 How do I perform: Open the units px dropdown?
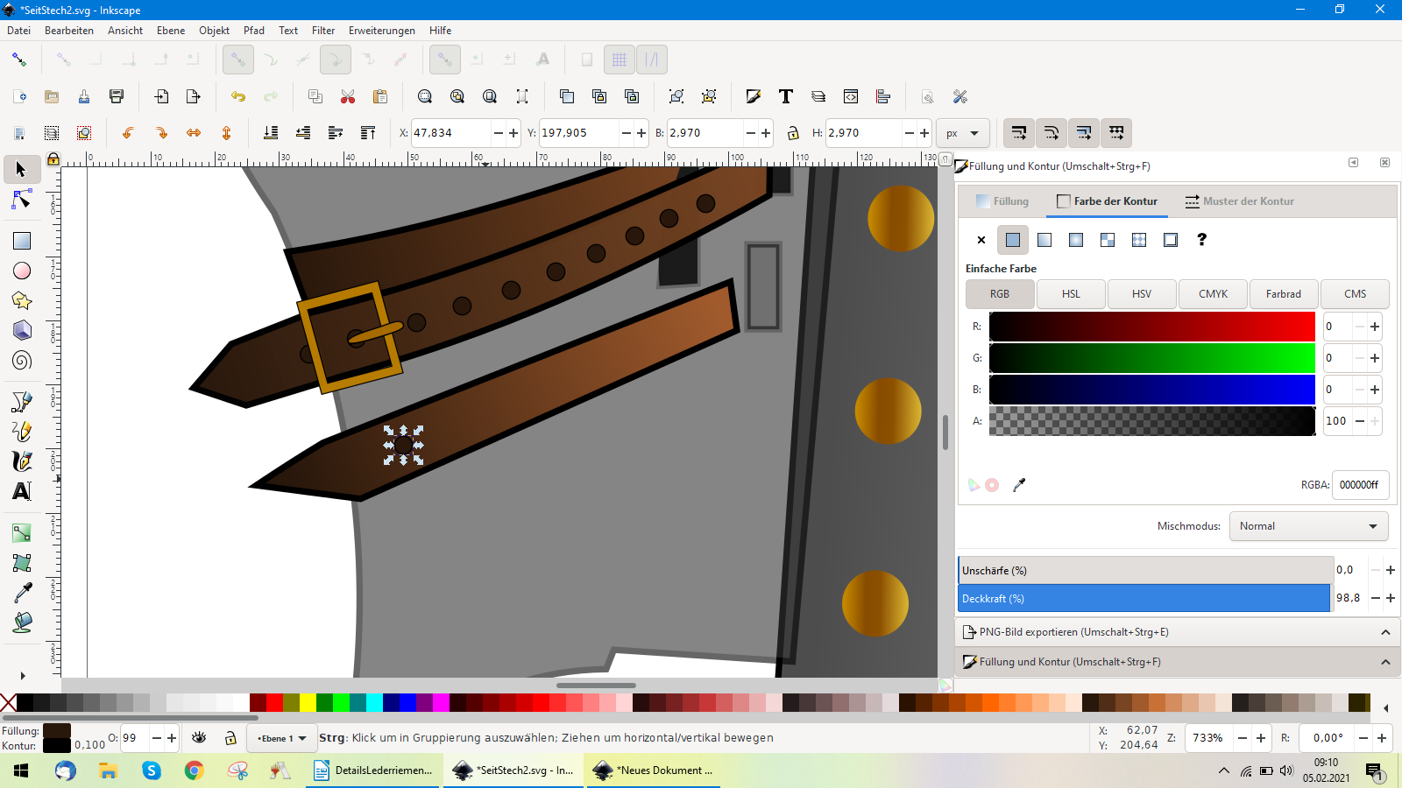(962, 133)
